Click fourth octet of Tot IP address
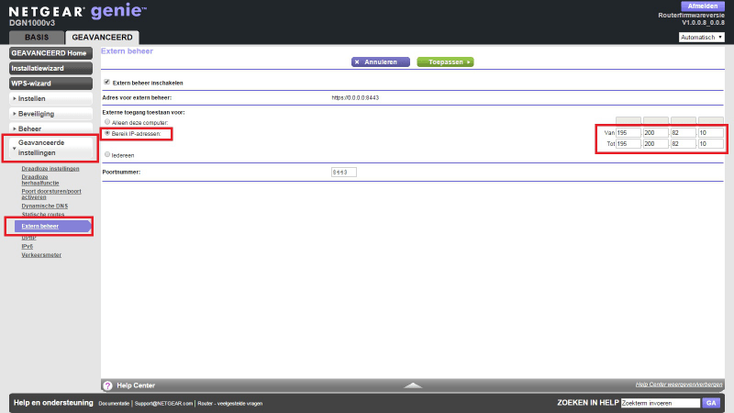Screen dimensions: 734x413 (710, 144)
